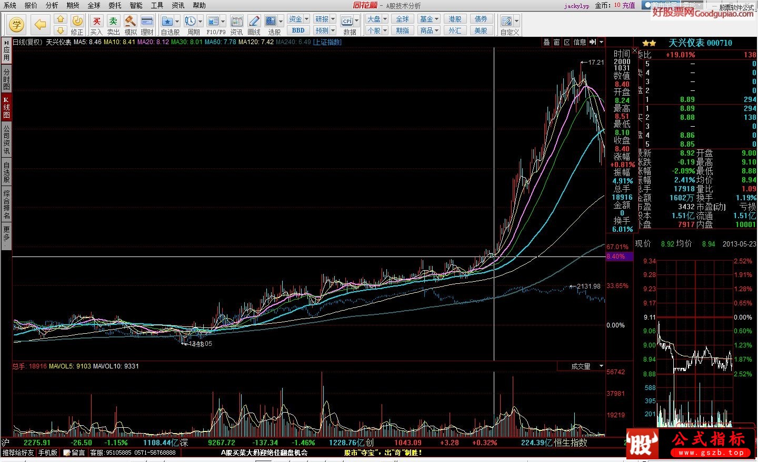Click 推荐给好友 in status bar
Viewport: 758px width, 462px height.
[18, 453]
